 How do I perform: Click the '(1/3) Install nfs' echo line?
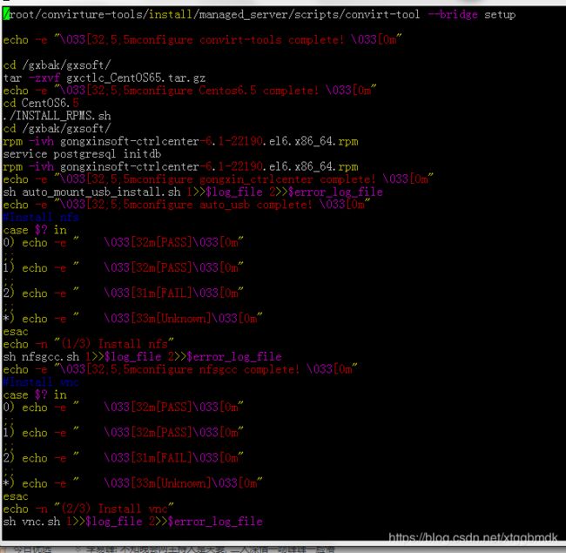pyautogui.click(x=89, y=343)
